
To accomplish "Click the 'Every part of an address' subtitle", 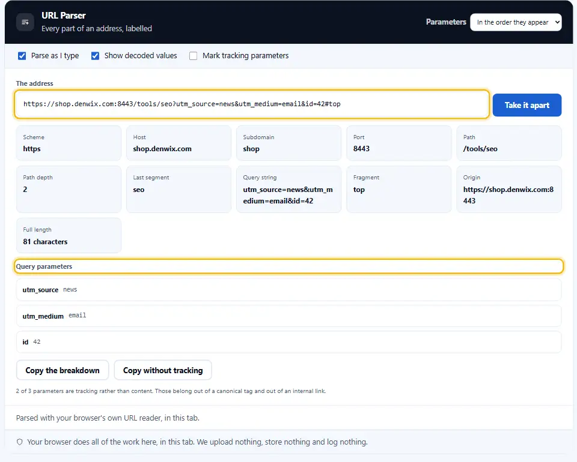I will (96, 29).
